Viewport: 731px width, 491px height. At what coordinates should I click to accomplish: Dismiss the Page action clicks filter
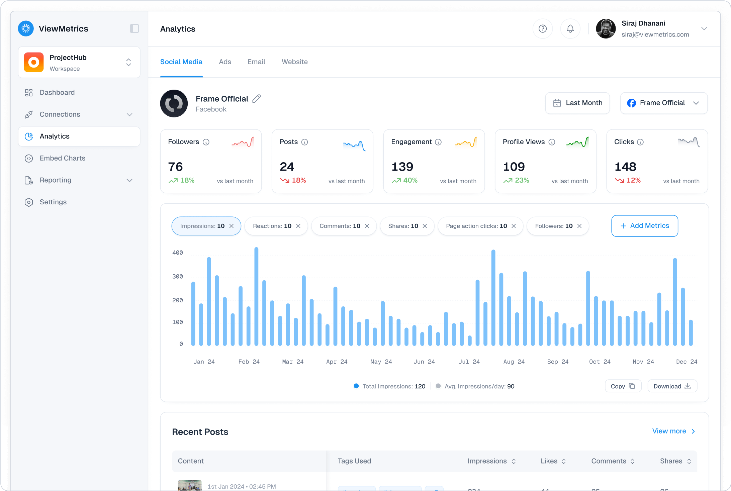[x=514, y=226]
